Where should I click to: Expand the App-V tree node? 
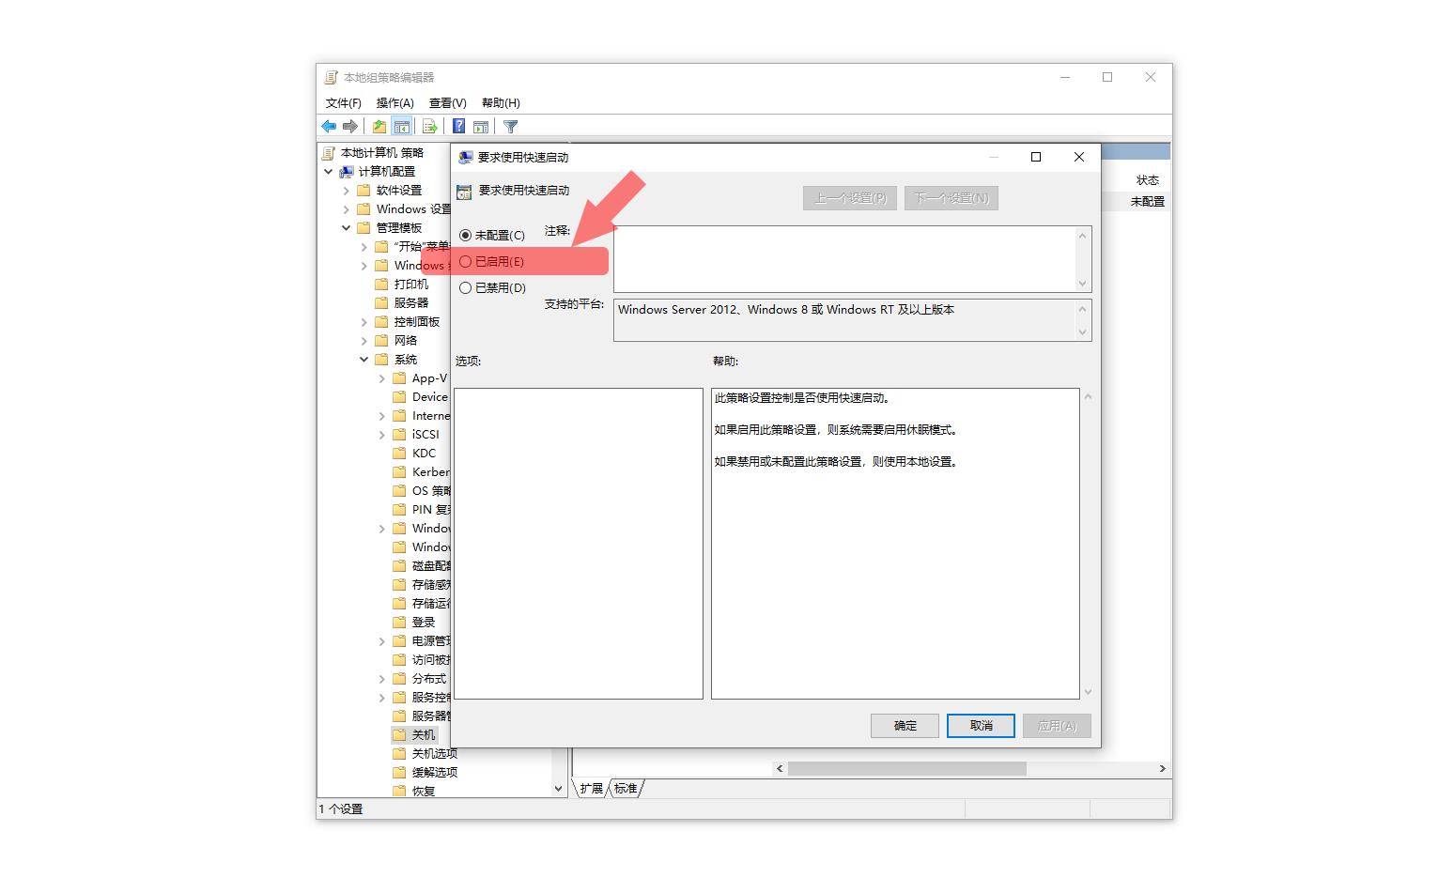tap(381, 377)
